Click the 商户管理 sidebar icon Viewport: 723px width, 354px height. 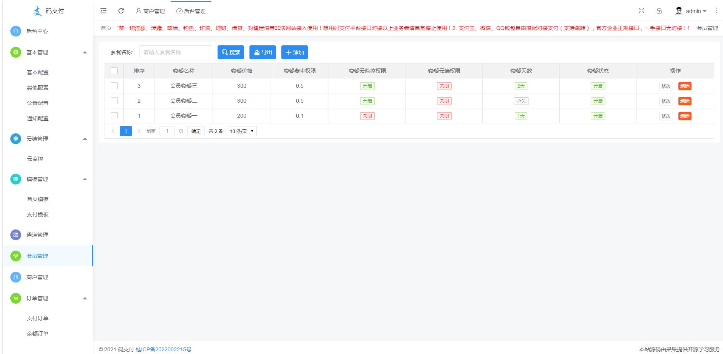tap(16, 277)
